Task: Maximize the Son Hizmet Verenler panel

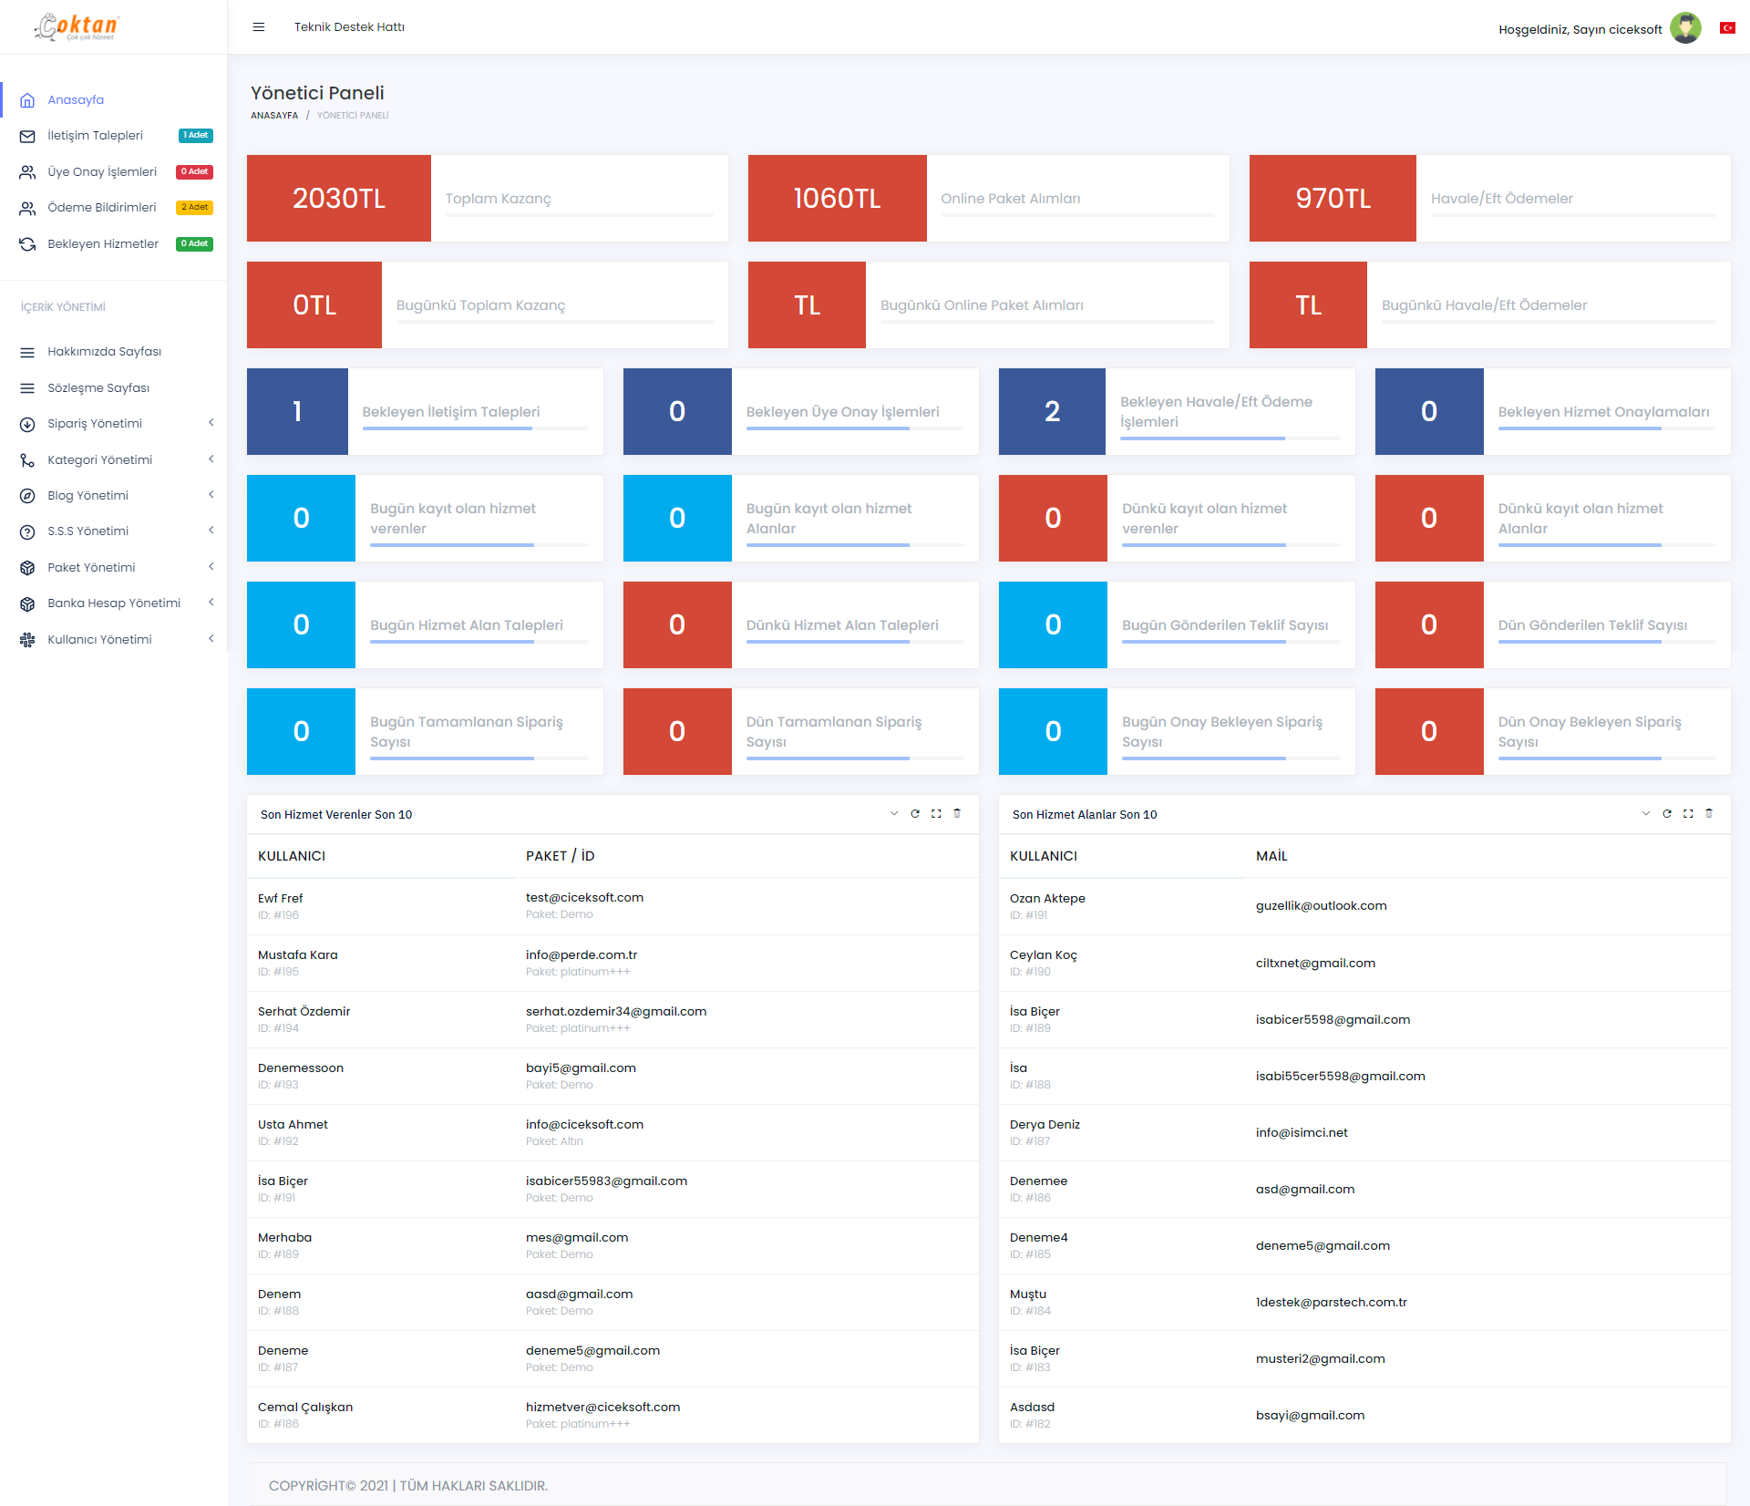Action: pyautogui.click(x=936, y=813)
